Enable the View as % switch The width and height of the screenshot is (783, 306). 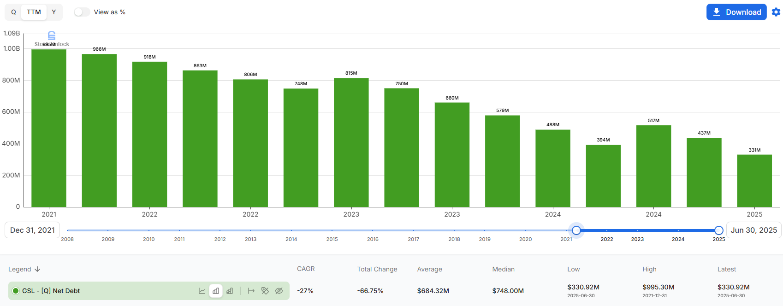coord(82,12)
